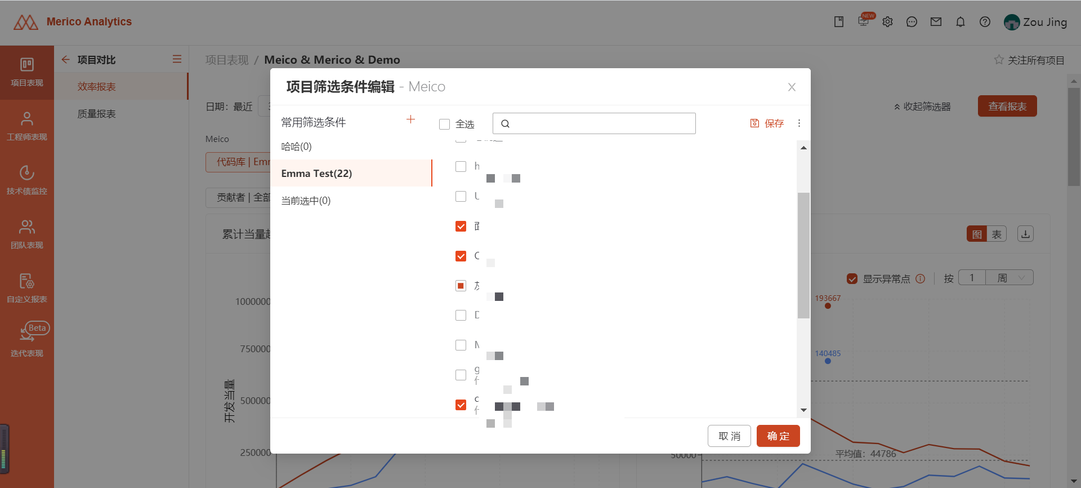Click 项目表现 in the breadcrumb
Viewport: 1081px width, 488px height.
[227, 60]
